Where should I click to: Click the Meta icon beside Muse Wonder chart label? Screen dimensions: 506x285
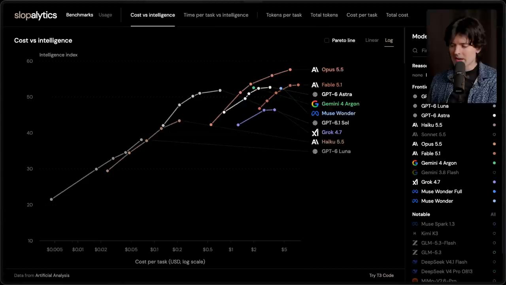tap(315, 113)
